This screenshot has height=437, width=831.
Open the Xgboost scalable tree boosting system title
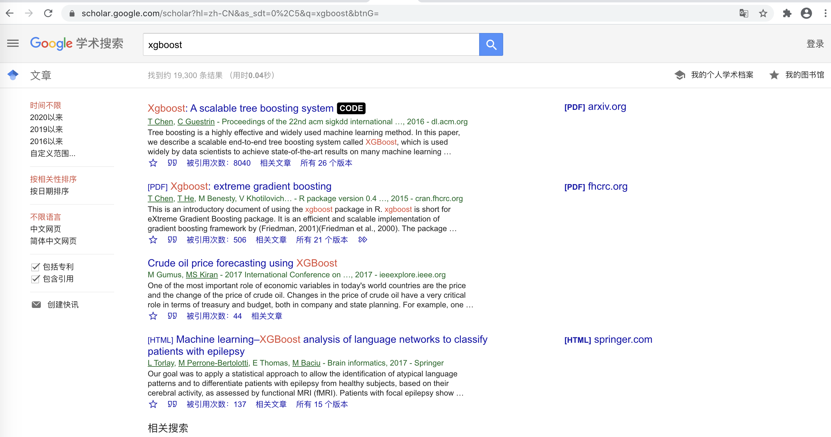[241, 108]
